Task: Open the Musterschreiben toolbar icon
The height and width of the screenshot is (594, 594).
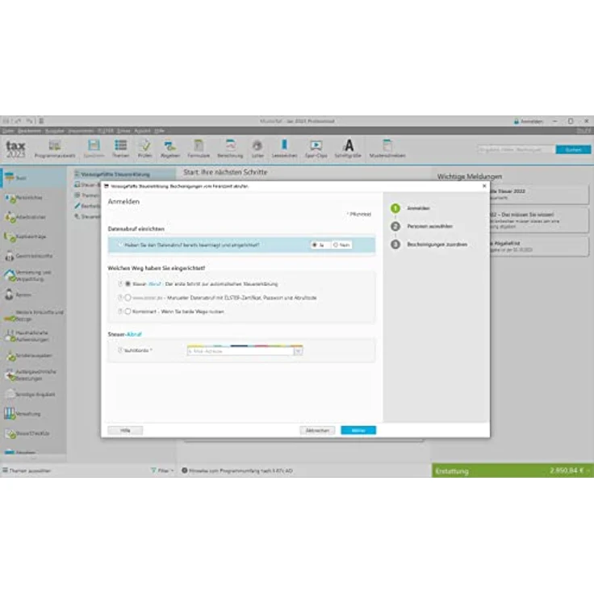Action: pyautogui.click(x=387, y=147)
